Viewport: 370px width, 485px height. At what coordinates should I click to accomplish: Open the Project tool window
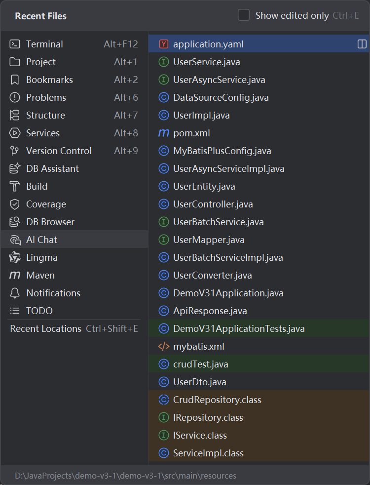(41, 62)
